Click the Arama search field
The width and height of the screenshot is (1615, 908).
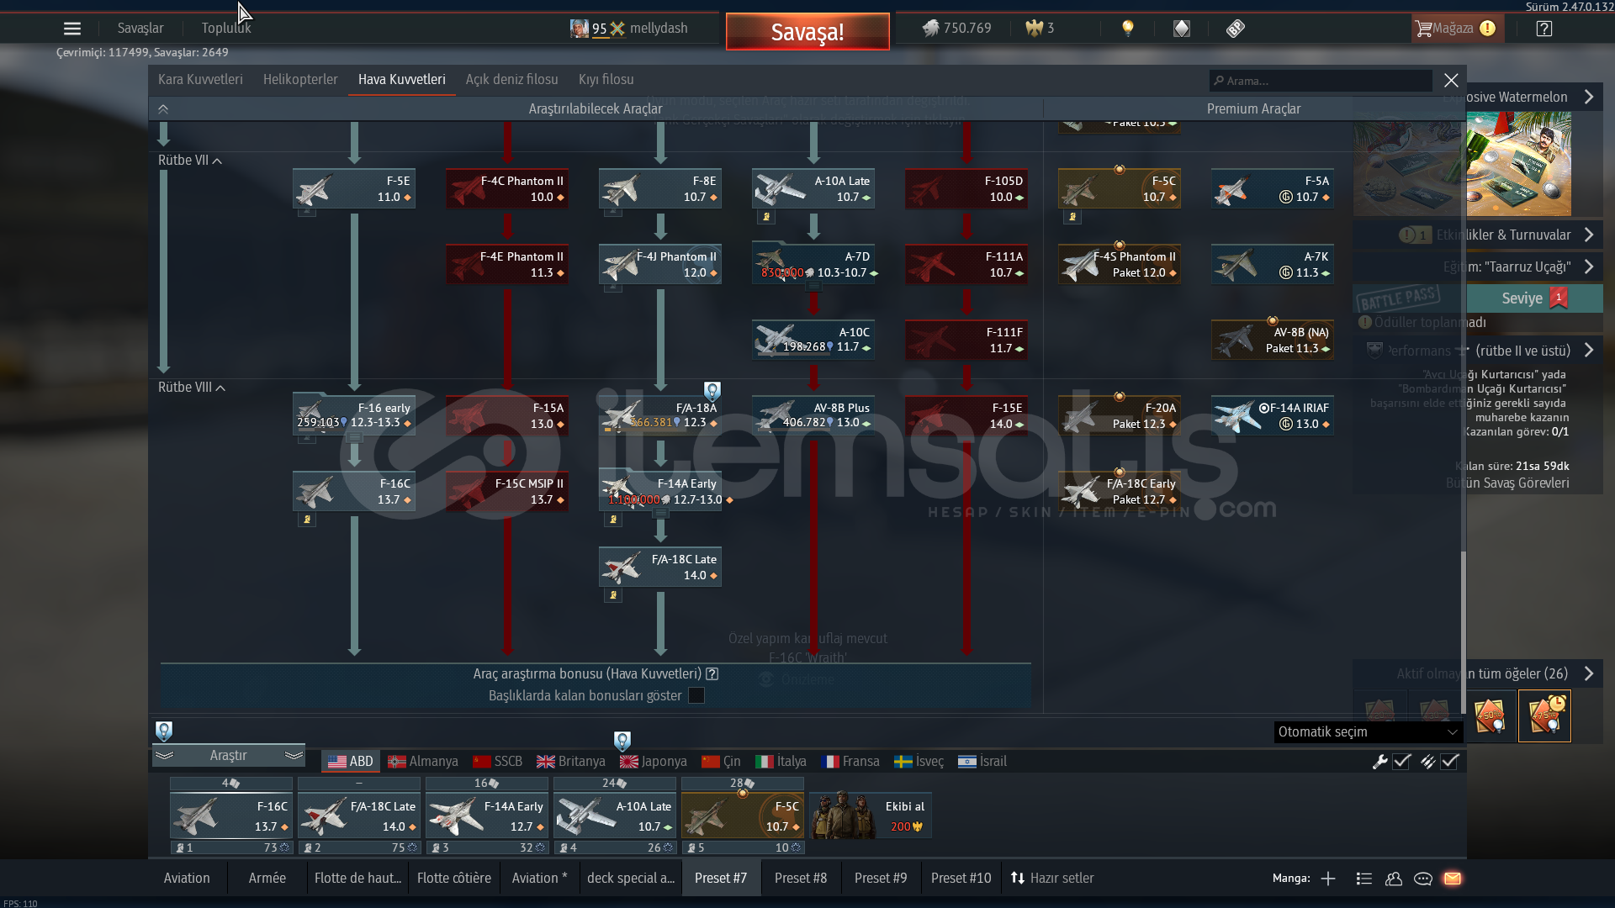(x=1321, y=81)
